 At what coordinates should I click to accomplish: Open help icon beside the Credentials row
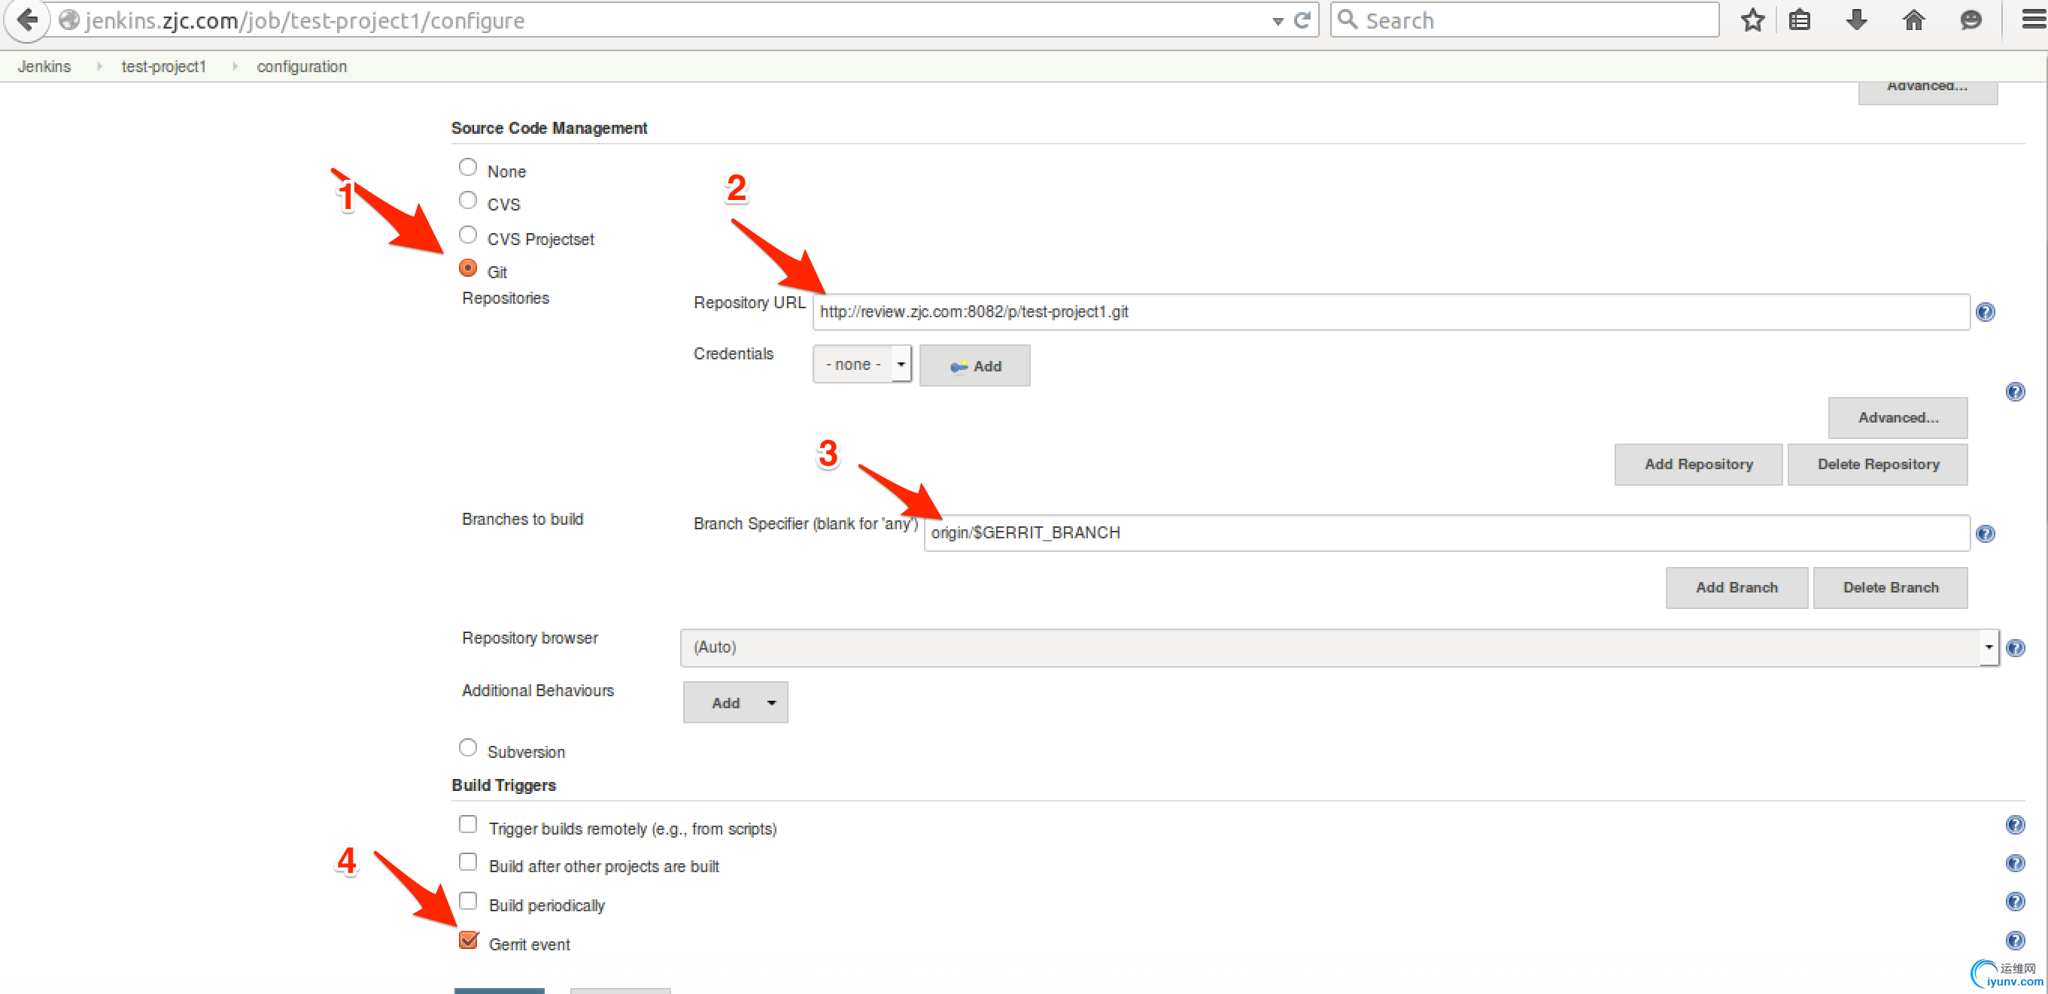(x=2016, y=392)
